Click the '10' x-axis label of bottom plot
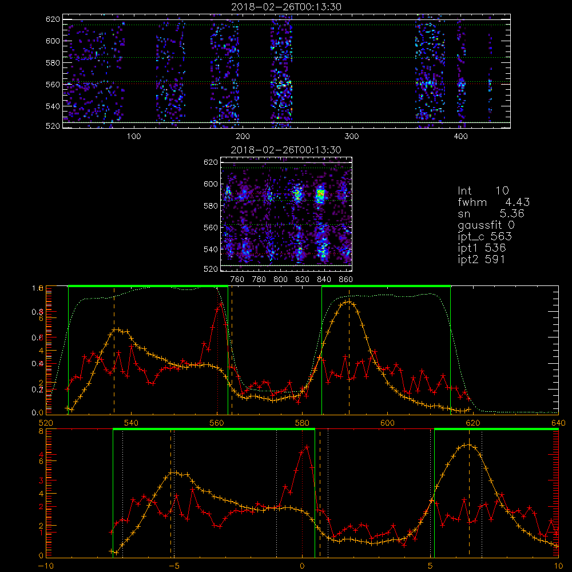Viewport: 572px width, 572px height. tap(558, 566)
